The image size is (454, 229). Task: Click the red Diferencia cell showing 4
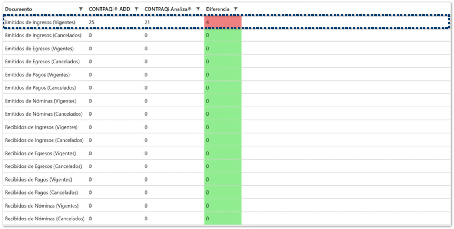[x=223, y=22]
